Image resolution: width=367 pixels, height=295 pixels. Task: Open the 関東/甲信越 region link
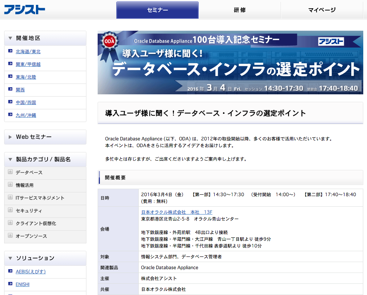28,64
